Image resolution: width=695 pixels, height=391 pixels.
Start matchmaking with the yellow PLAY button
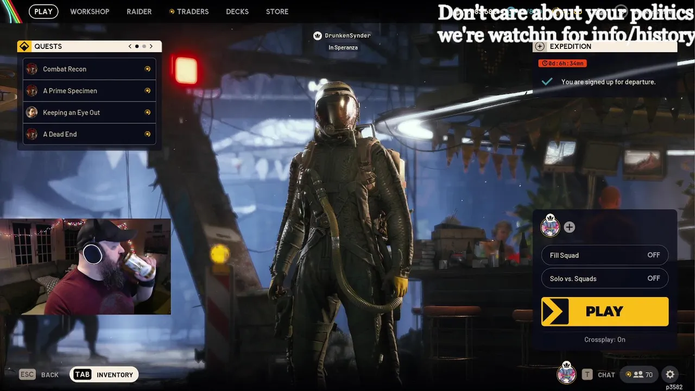point(605,312)
